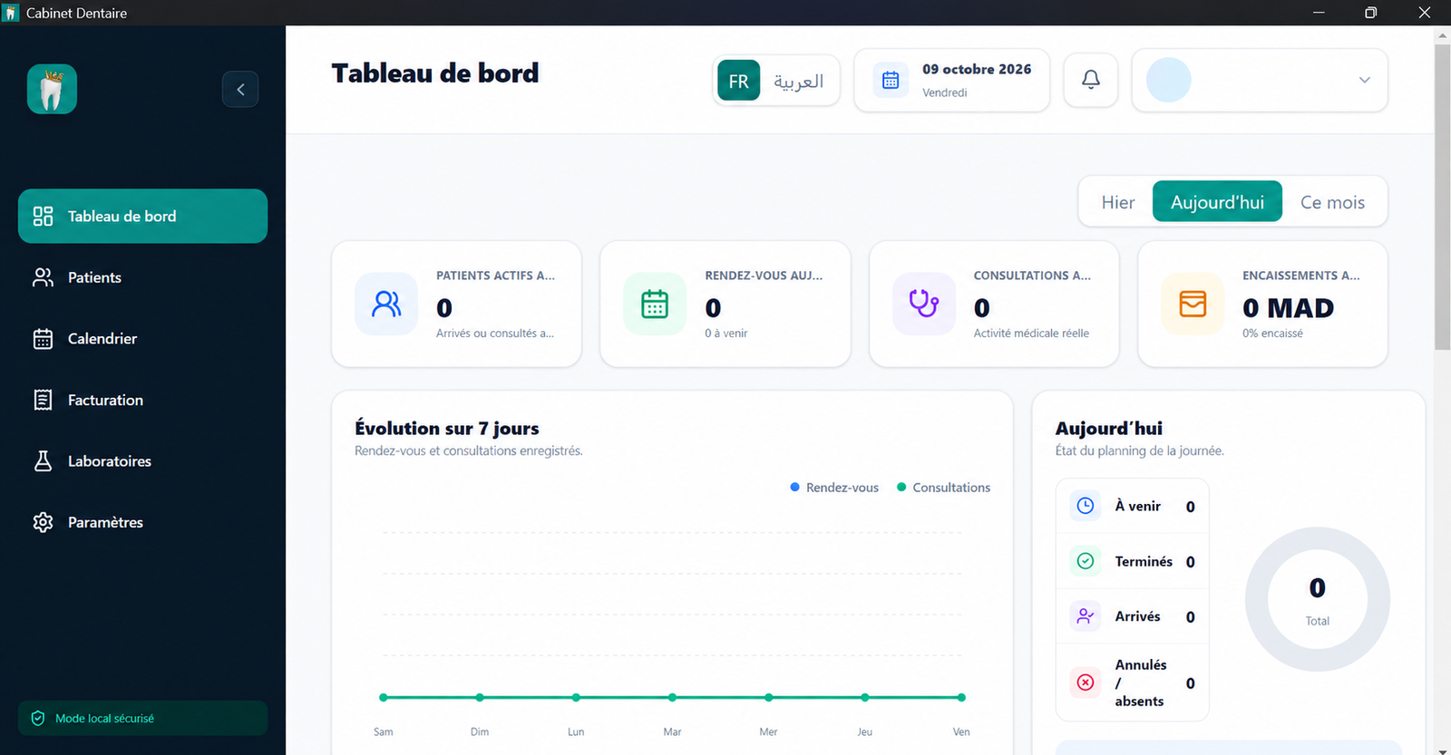The image size is (1451, 755).
Task: Click the '0 MAD' encaissements value
Action: tap(1288, 308)
